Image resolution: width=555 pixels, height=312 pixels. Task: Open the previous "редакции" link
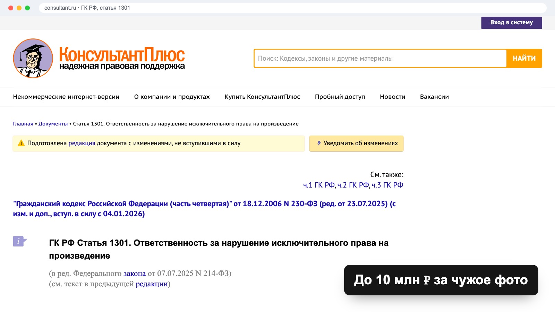click(152, 284)
